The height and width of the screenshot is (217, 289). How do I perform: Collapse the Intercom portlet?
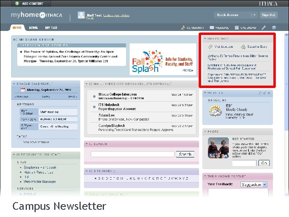pos(205,39)
